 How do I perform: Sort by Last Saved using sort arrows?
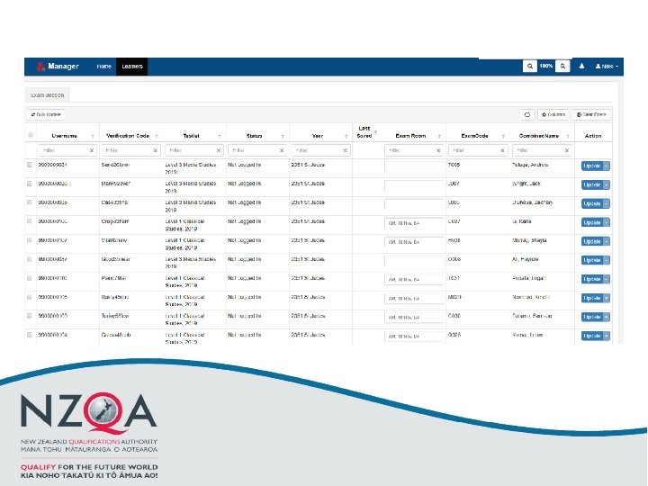coord(375,131)
